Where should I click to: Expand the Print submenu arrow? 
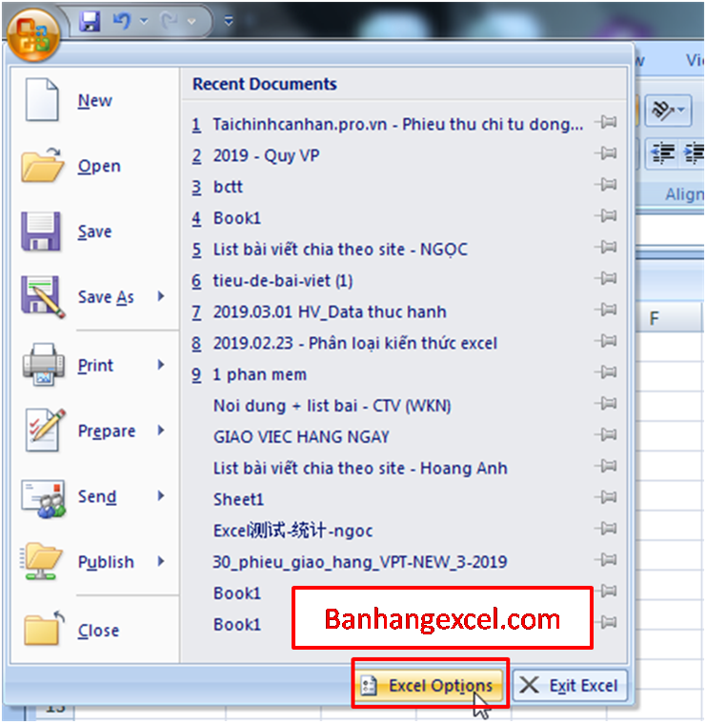pyautogui.click(x=161, y=365)
